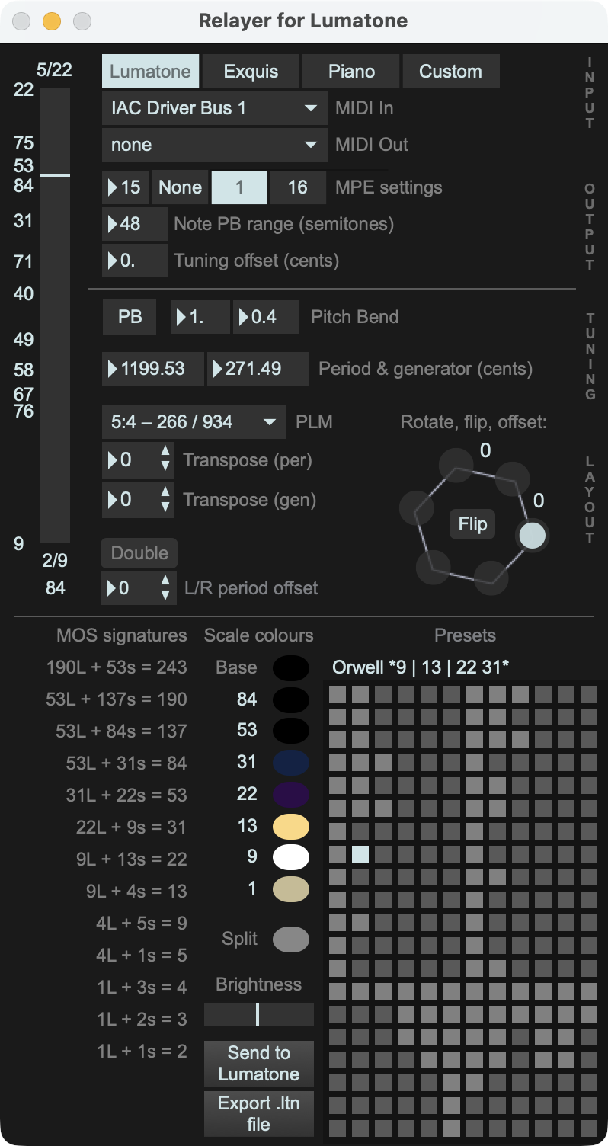Click the yellow colour swatch for scale 13
This screenshot has height=1146, width=608.
(x=291, y=827)
